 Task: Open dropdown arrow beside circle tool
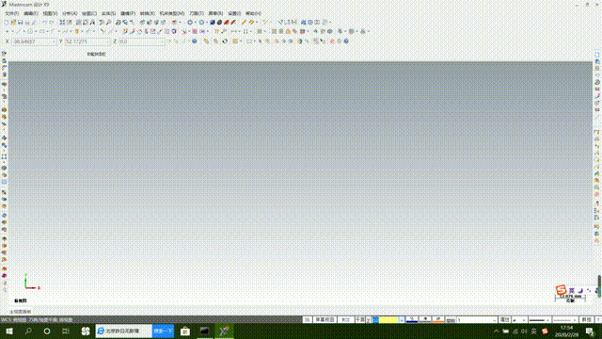coord(36,31)
